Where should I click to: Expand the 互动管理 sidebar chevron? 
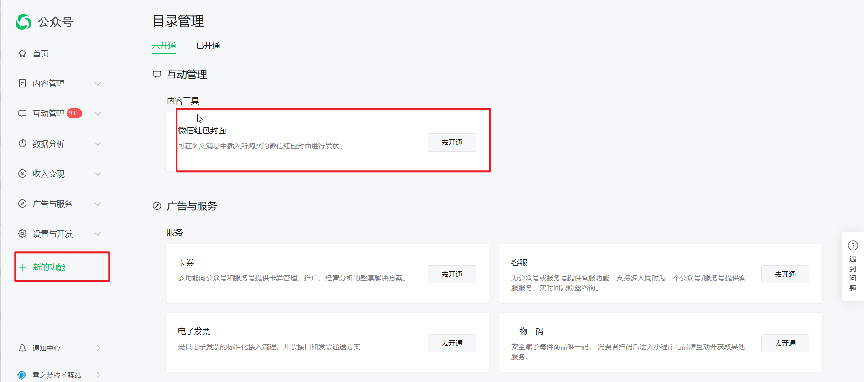pos(98,114)
